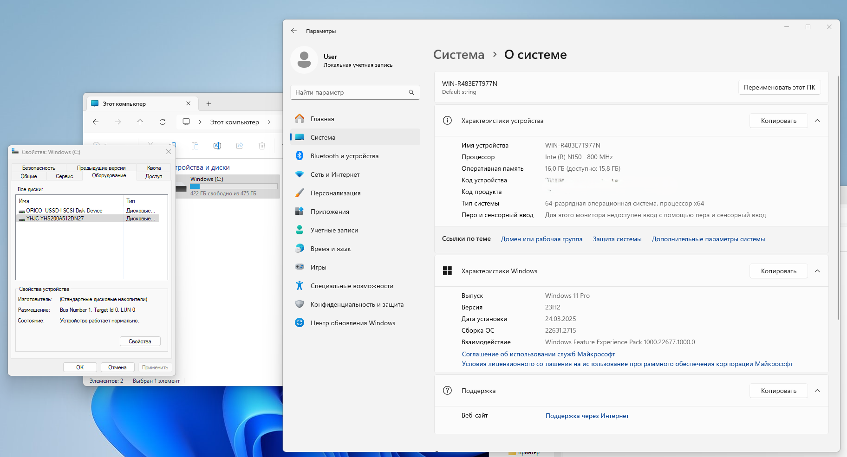Viewport: 847px width, 457px height.
Task: Confirm the dialog with OK
Action: pos(80,367)
